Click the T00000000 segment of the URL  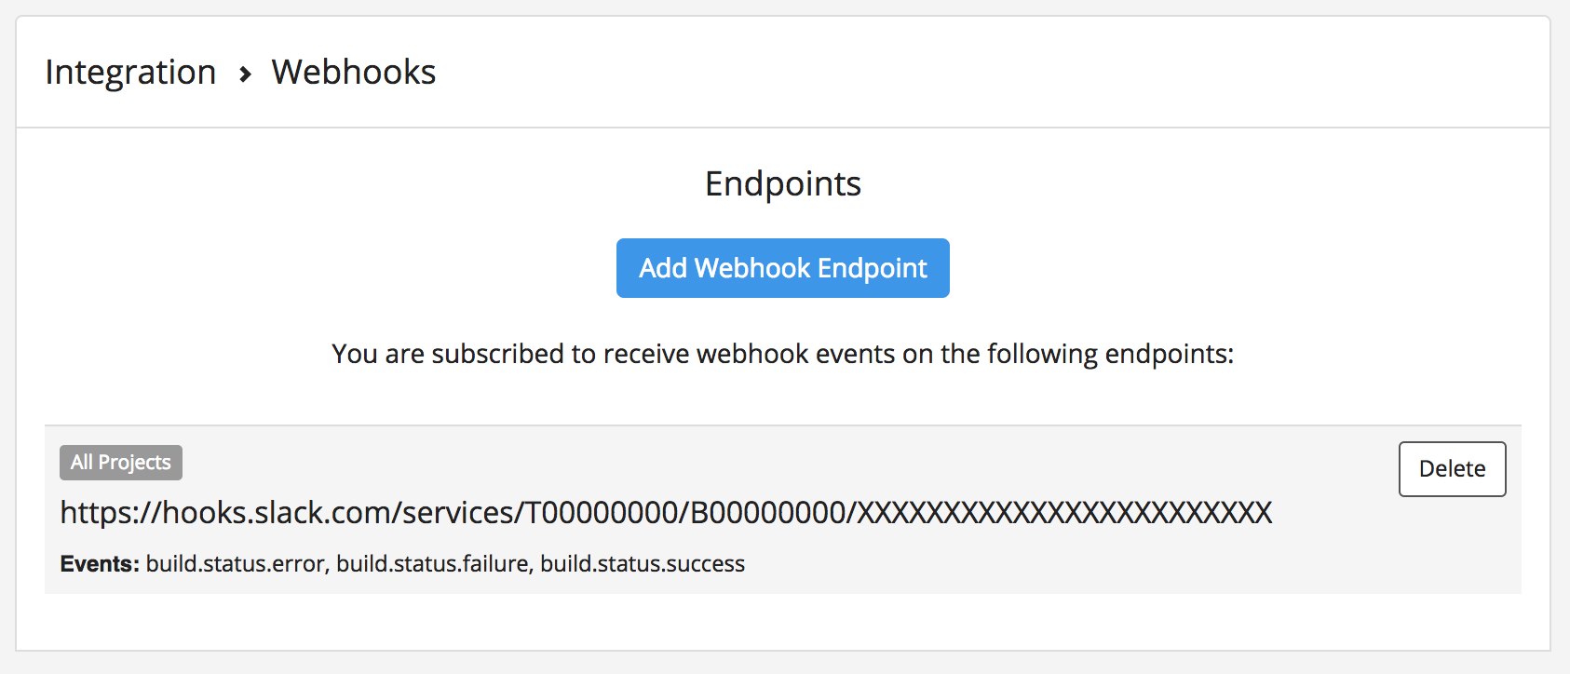602,512
